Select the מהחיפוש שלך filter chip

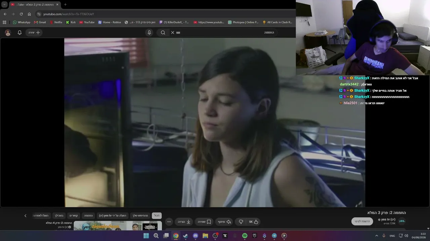point(140,216)
